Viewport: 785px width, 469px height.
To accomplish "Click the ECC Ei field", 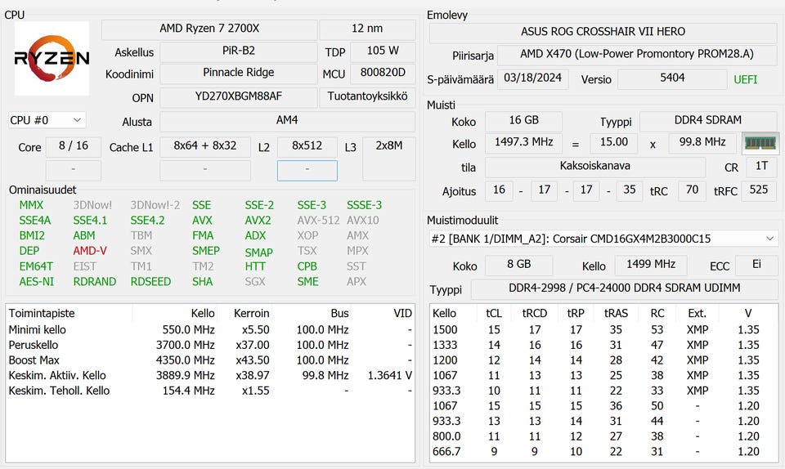I will [756, 265].
